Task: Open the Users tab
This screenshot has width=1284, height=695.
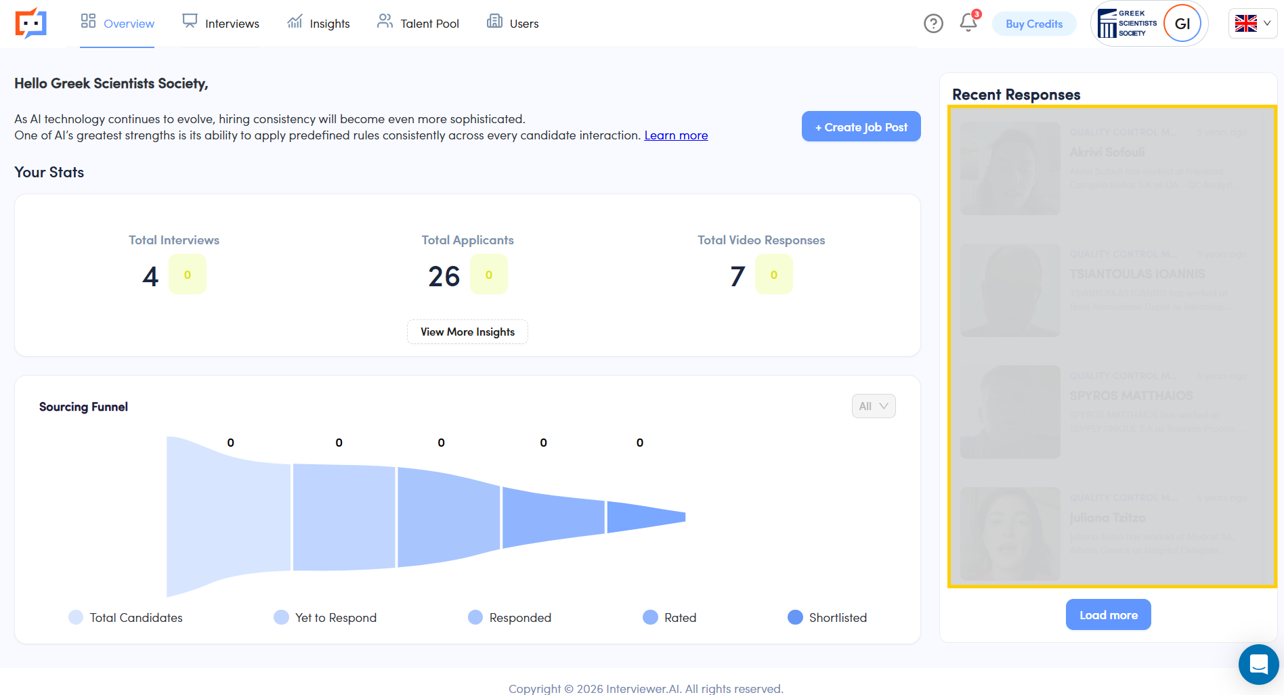Action: 513,24
